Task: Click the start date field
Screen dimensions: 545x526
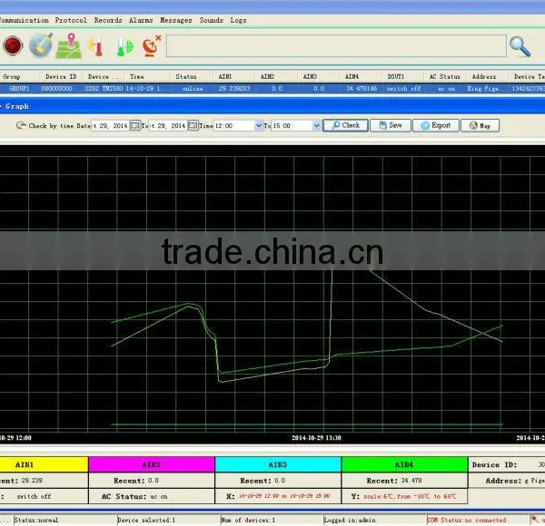Action: [111, 125]
